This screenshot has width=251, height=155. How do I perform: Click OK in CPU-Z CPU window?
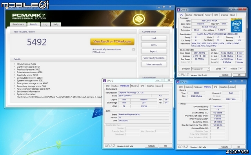[239, 75]
